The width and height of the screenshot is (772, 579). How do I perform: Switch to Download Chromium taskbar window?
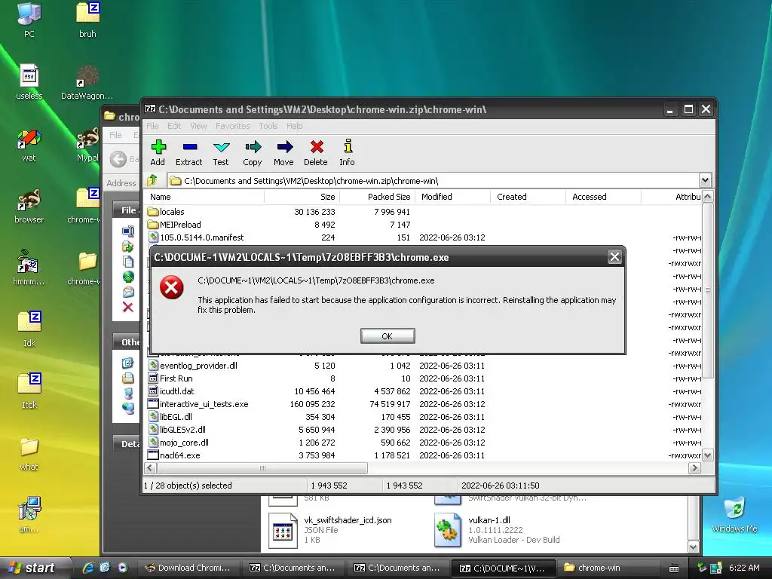point(188,568)
